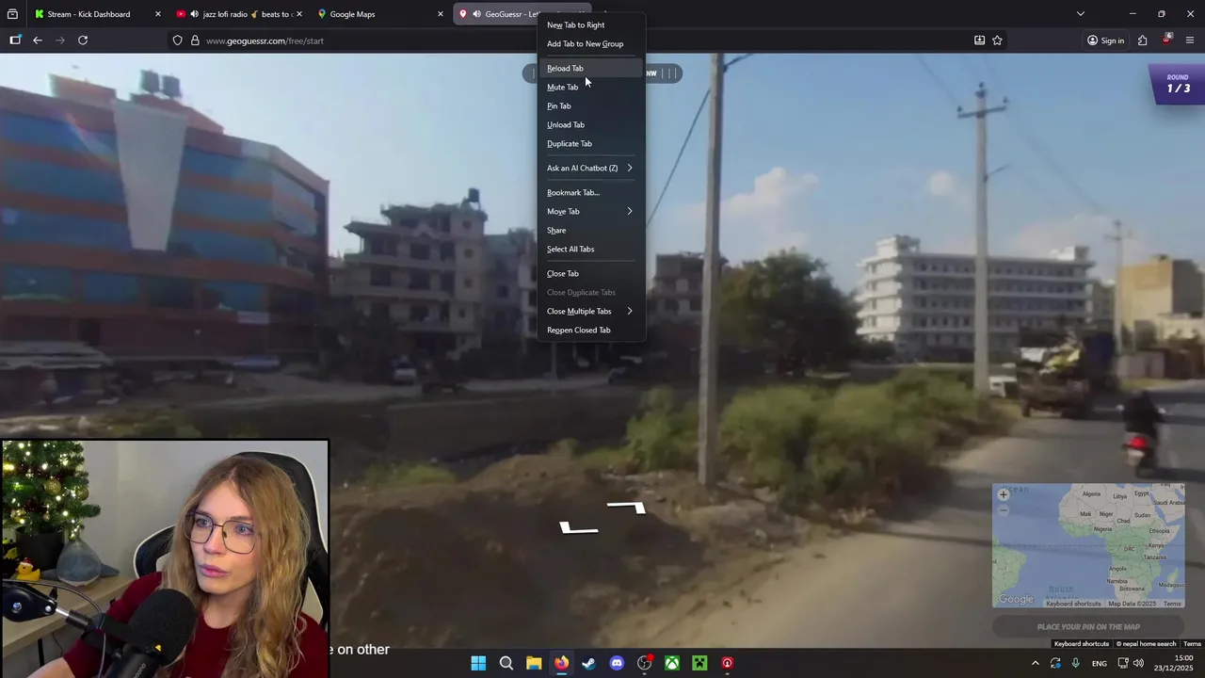Zoom out on the guess map
The image size is (1205, 678).
[x=1004, y=509]
